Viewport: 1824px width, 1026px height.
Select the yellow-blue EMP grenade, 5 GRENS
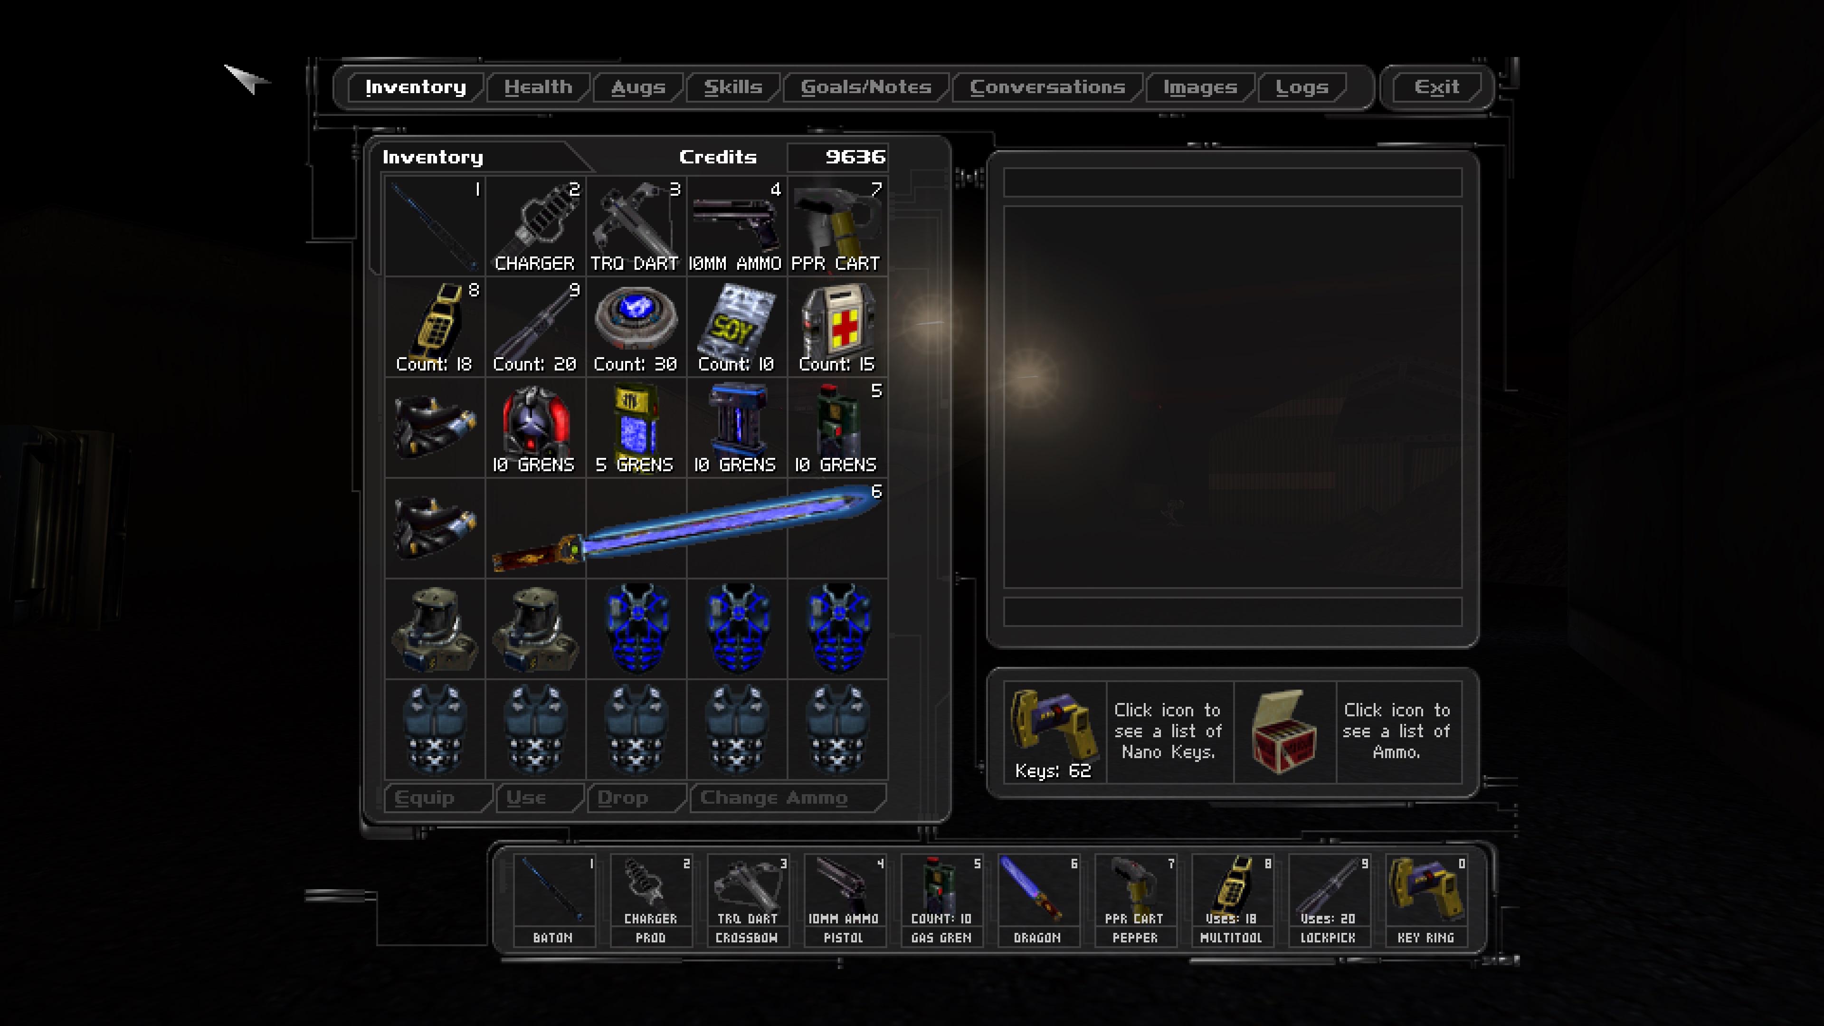[x=636, y=427]
